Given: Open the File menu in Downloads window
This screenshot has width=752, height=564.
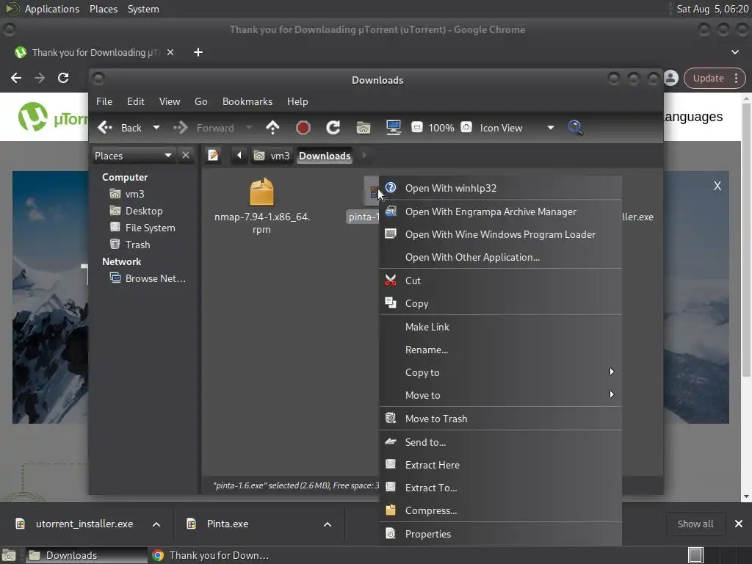Looking at the screenshot, I should tap(104, 101).
